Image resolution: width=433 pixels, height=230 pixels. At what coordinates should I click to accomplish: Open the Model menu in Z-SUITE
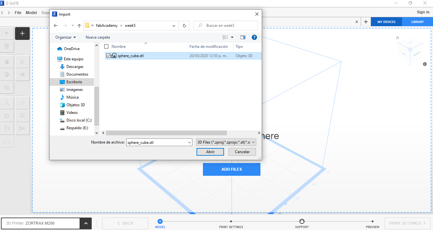[x=31, y=13]
